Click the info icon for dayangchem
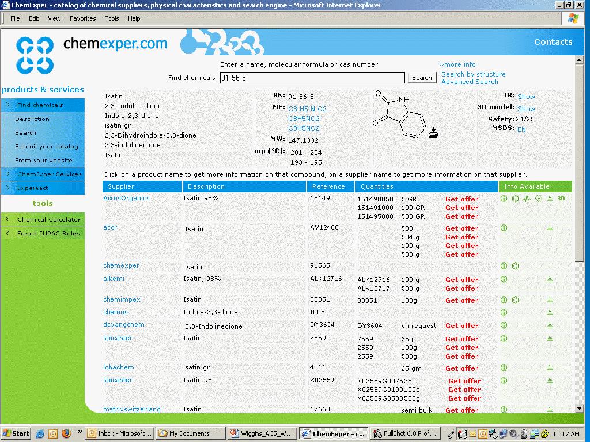This screenshot has width=590, height=442. [504, 325]
